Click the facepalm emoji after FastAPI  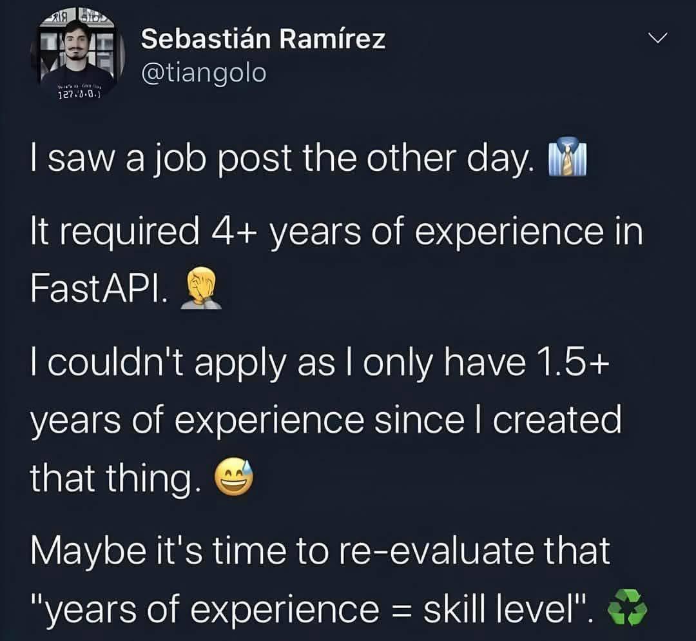coord(201,284)
